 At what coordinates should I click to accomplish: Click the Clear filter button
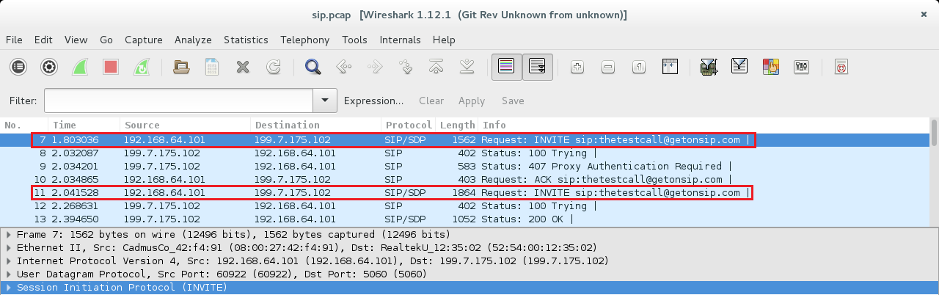click(431, 101)
